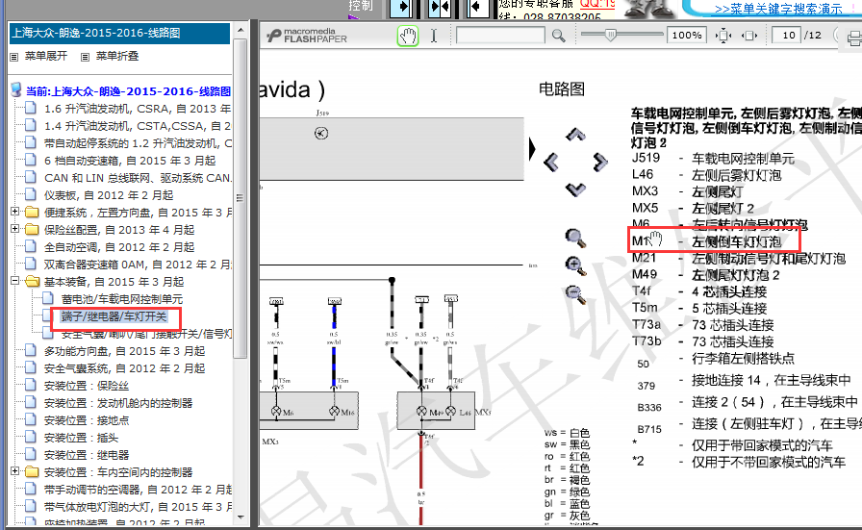Click the computer icon beside 当前 title
The height and width of the screenshot is (530, 862).
(x=16, y=89)
